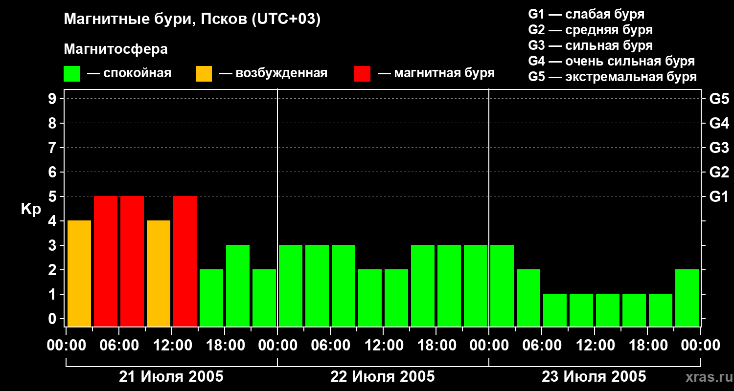The image size is (734, 391).
Task: Click the G4 mark on the right axis
Action: point(719,123)
